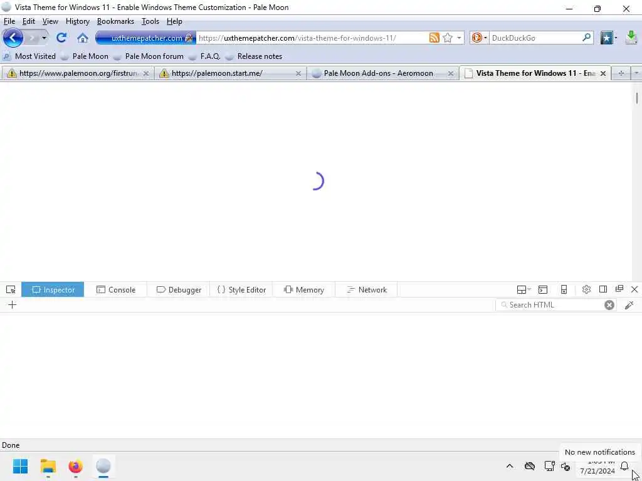This screenshot has width=642, height=481.
Task: Toggle responsive design mode
Action: [x=564, y=290]
